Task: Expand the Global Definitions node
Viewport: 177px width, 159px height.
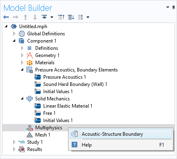Action: pos(14,34)
